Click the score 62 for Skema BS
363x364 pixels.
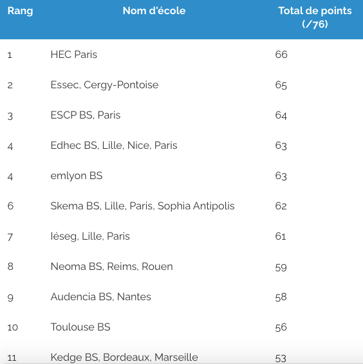pos(281,206)
